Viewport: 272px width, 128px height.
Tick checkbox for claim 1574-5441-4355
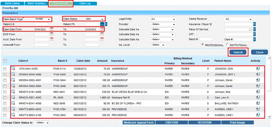(x=5, y=69)
